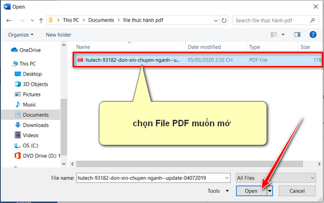Sort by the Name column header
The width and height of the screenshot is (324, 203).
click(83, 47)
